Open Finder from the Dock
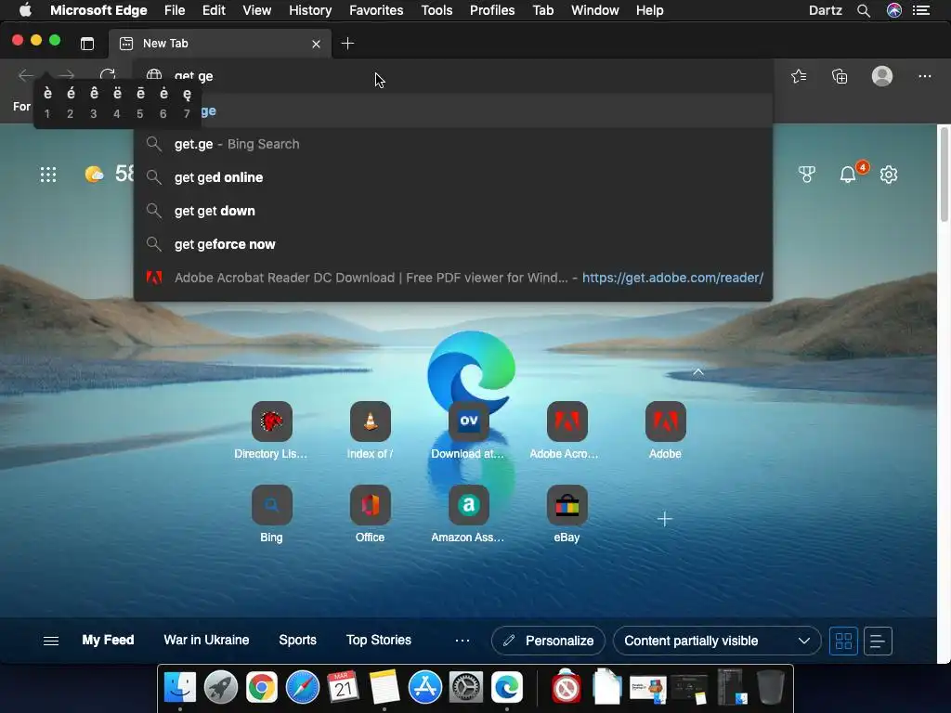 point(180,688)
